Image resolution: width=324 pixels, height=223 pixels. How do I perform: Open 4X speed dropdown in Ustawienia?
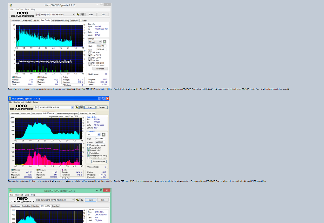coord(94,135)
